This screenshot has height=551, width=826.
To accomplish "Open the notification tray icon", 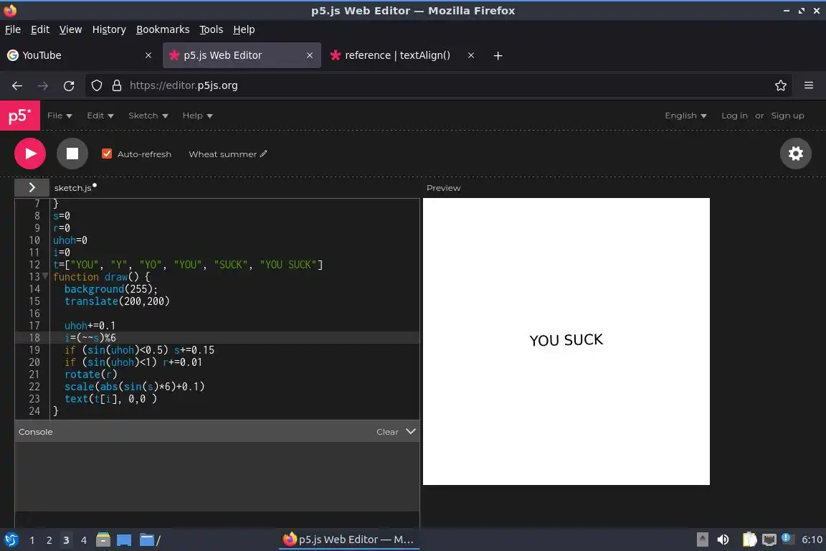I will 787,538.
